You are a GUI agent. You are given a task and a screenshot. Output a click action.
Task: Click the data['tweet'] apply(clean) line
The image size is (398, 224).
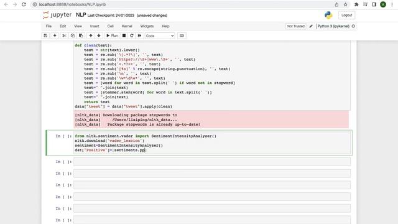coord(123,106)
